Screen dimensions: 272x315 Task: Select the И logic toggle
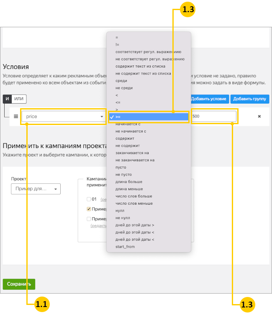pyautogui.click(x=7, y=99)
